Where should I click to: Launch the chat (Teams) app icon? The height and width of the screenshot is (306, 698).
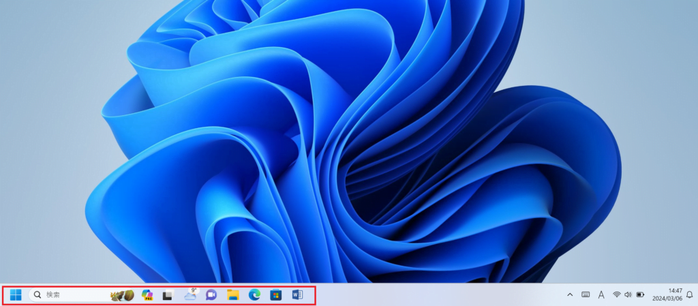coord(211,295)
